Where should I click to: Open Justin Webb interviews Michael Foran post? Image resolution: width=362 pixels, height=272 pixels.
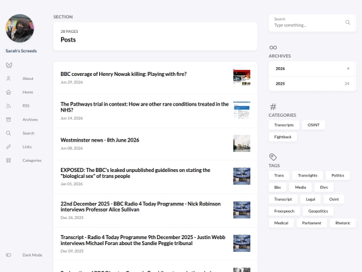coord(143,240)
